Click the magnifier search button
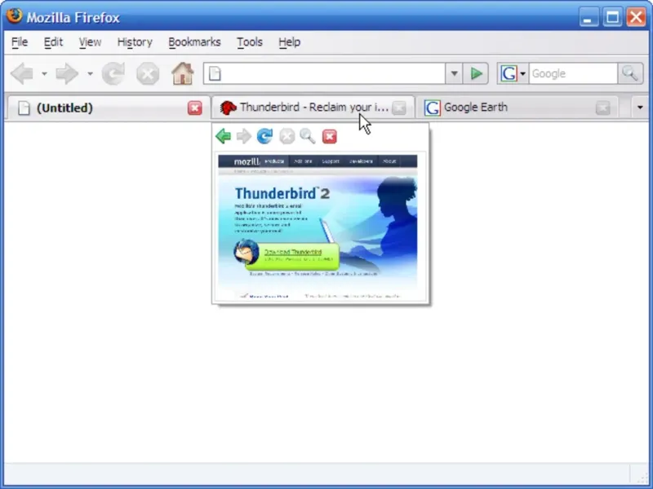The height and width of the screenshot is (489, 653). click(x=629, y=73)
